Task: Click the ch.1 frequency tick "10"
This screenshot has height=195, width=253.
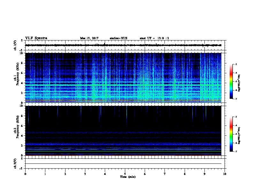Action: pyautogui.click(x=21, y=53)
